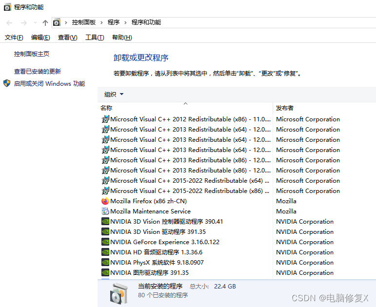This screenshot has width=376, height=307.
Task: Open the recent locations dropdown arrow
Action: [35, 23]
